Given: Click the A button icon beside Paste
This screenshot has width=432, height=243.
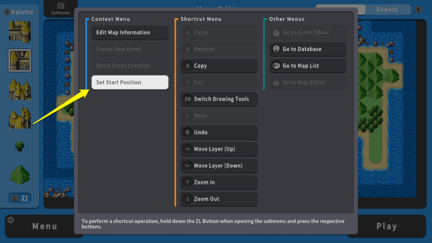Looking at the screenshot, I should pyautogui.click(x=188, y=33).
